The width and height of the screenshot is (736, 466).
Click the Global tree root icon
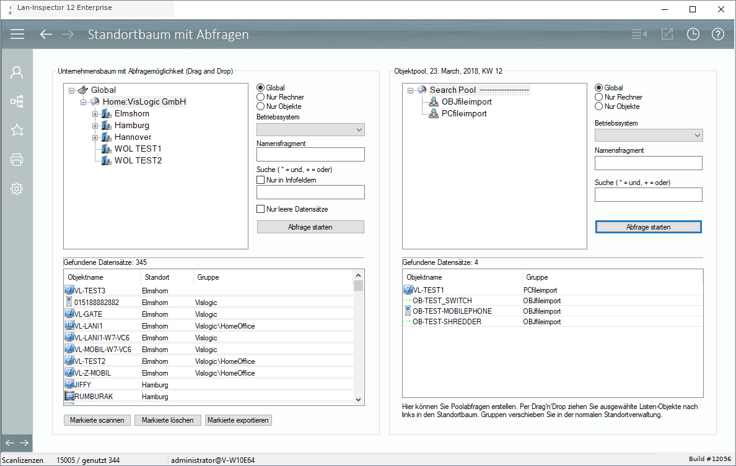coord(83,90)
